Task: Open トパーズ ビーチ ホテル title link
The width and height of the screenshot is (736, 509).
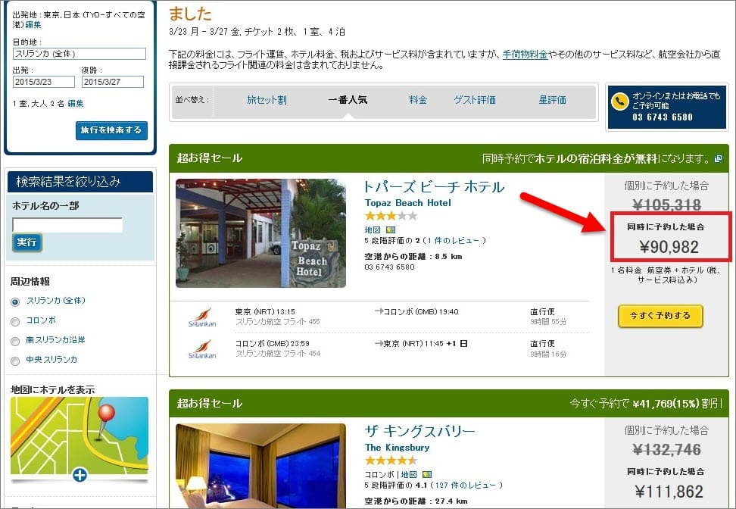Action: (434, 187)
